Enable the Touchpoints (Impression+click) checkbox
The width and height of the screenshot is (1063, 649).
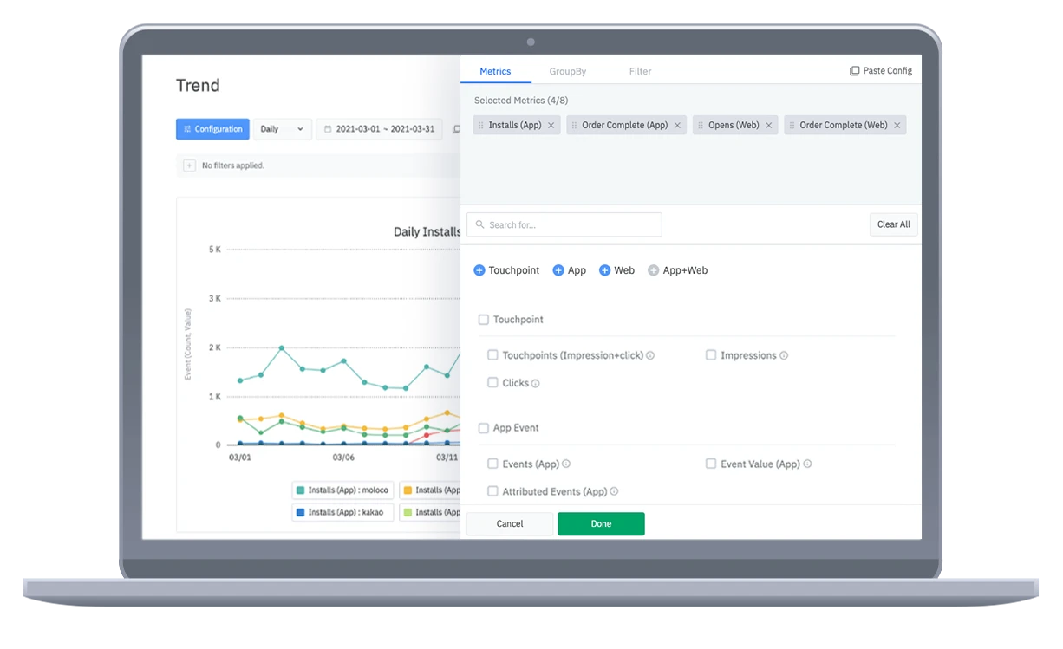(492, 355)
